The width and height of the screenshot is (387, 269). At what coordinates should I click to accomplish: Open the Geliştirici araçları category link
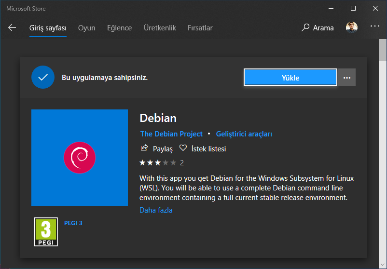point(244,134)
